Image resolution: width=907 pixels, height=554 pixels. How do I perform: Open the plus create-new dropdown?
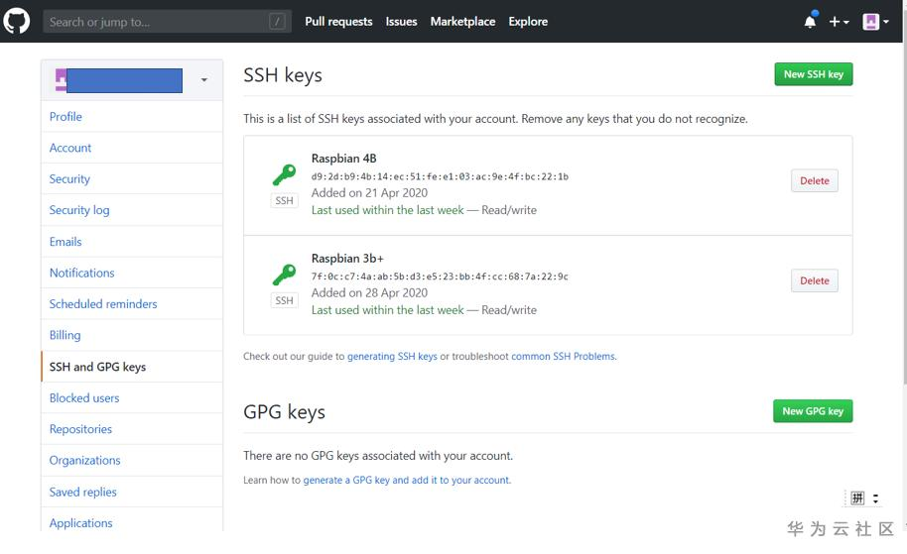pyautogui.click(x=839, y=21)
